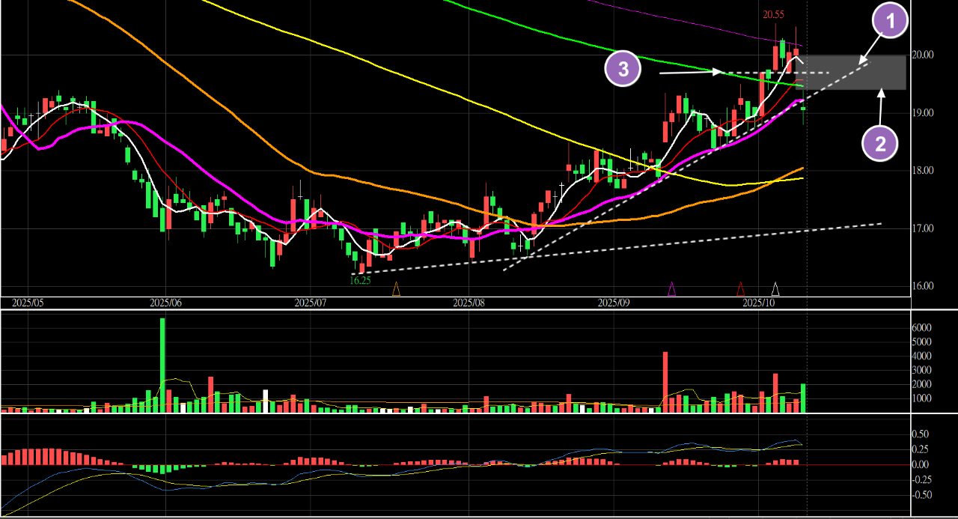Click the red triangle marker before 2025/10

click(741, 289)
